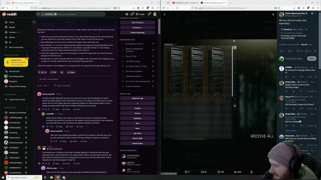Image resolution: width=321 pixels, height=180 pixels.
Task: Favorite r/Amazing with the star
Action: coord(26,132)
